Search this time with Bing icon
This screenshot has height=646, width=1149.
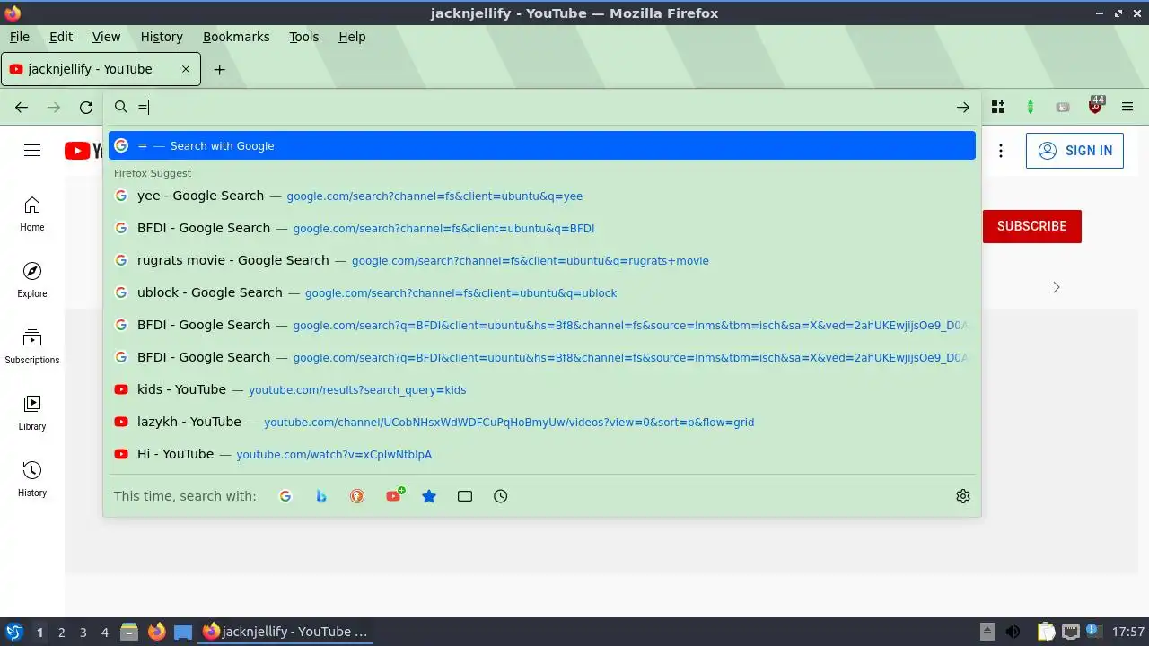(321, 496)
